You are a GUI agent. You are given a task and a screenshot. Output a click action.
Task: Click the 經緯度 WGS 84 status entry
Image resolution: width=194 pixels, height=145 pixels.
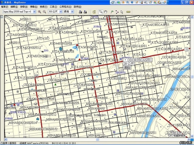[x=34, y=143]
